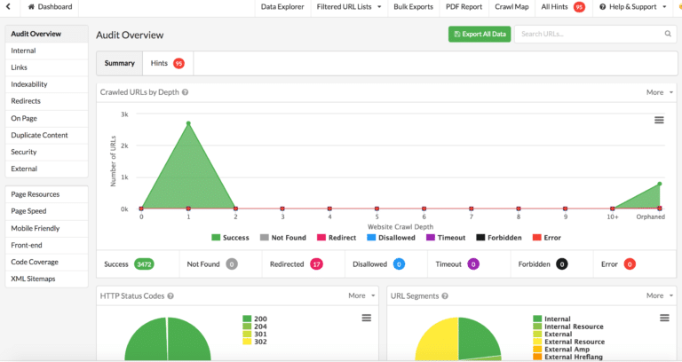This screenshot has height=362, width=682.
Task: Toggle Redirect series in legend
Action: click(337, 238)
